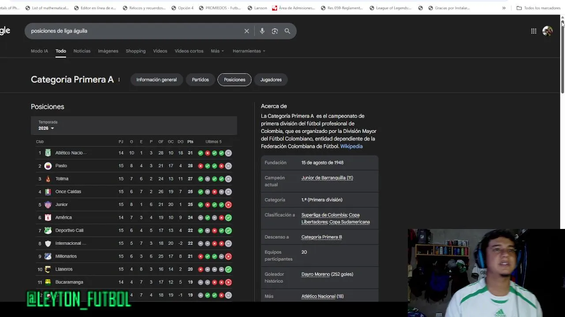Open Junior de Barranquilla (11) link
The height and width of the screenshot is (317, 565).
(327, 178)
